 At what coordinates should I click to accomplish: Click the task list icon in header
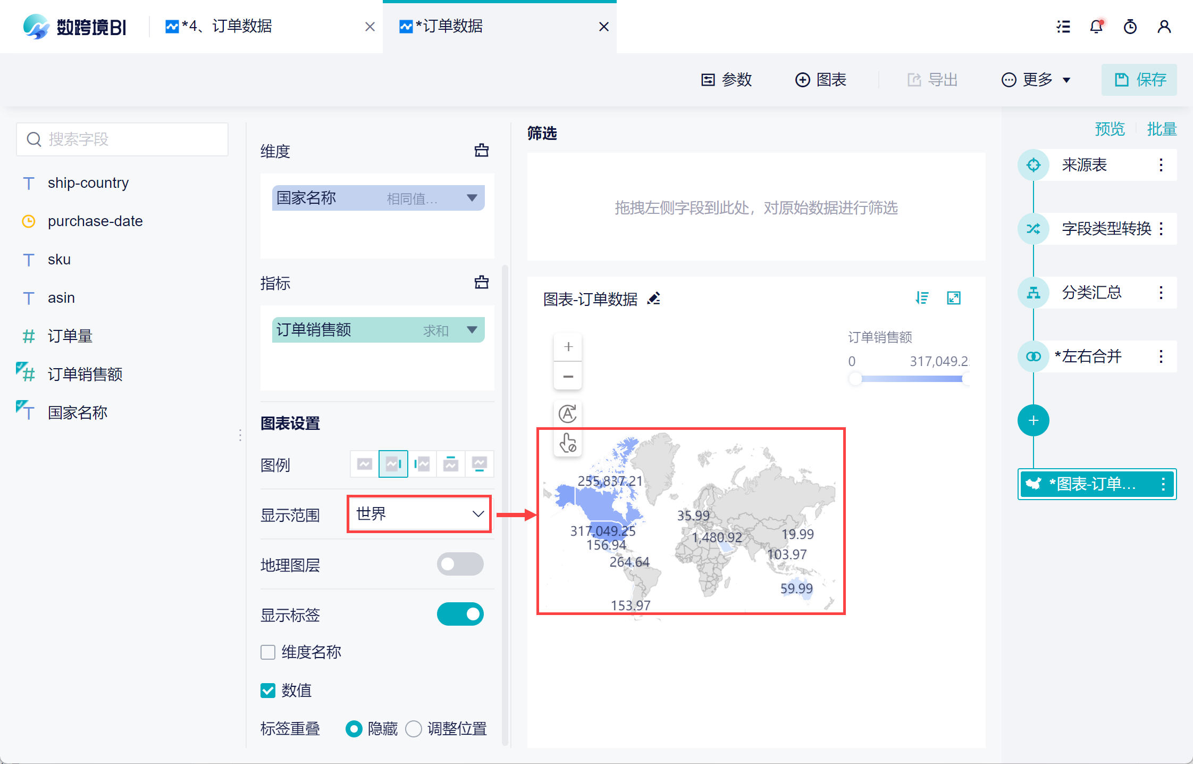tap(1063, 27)
